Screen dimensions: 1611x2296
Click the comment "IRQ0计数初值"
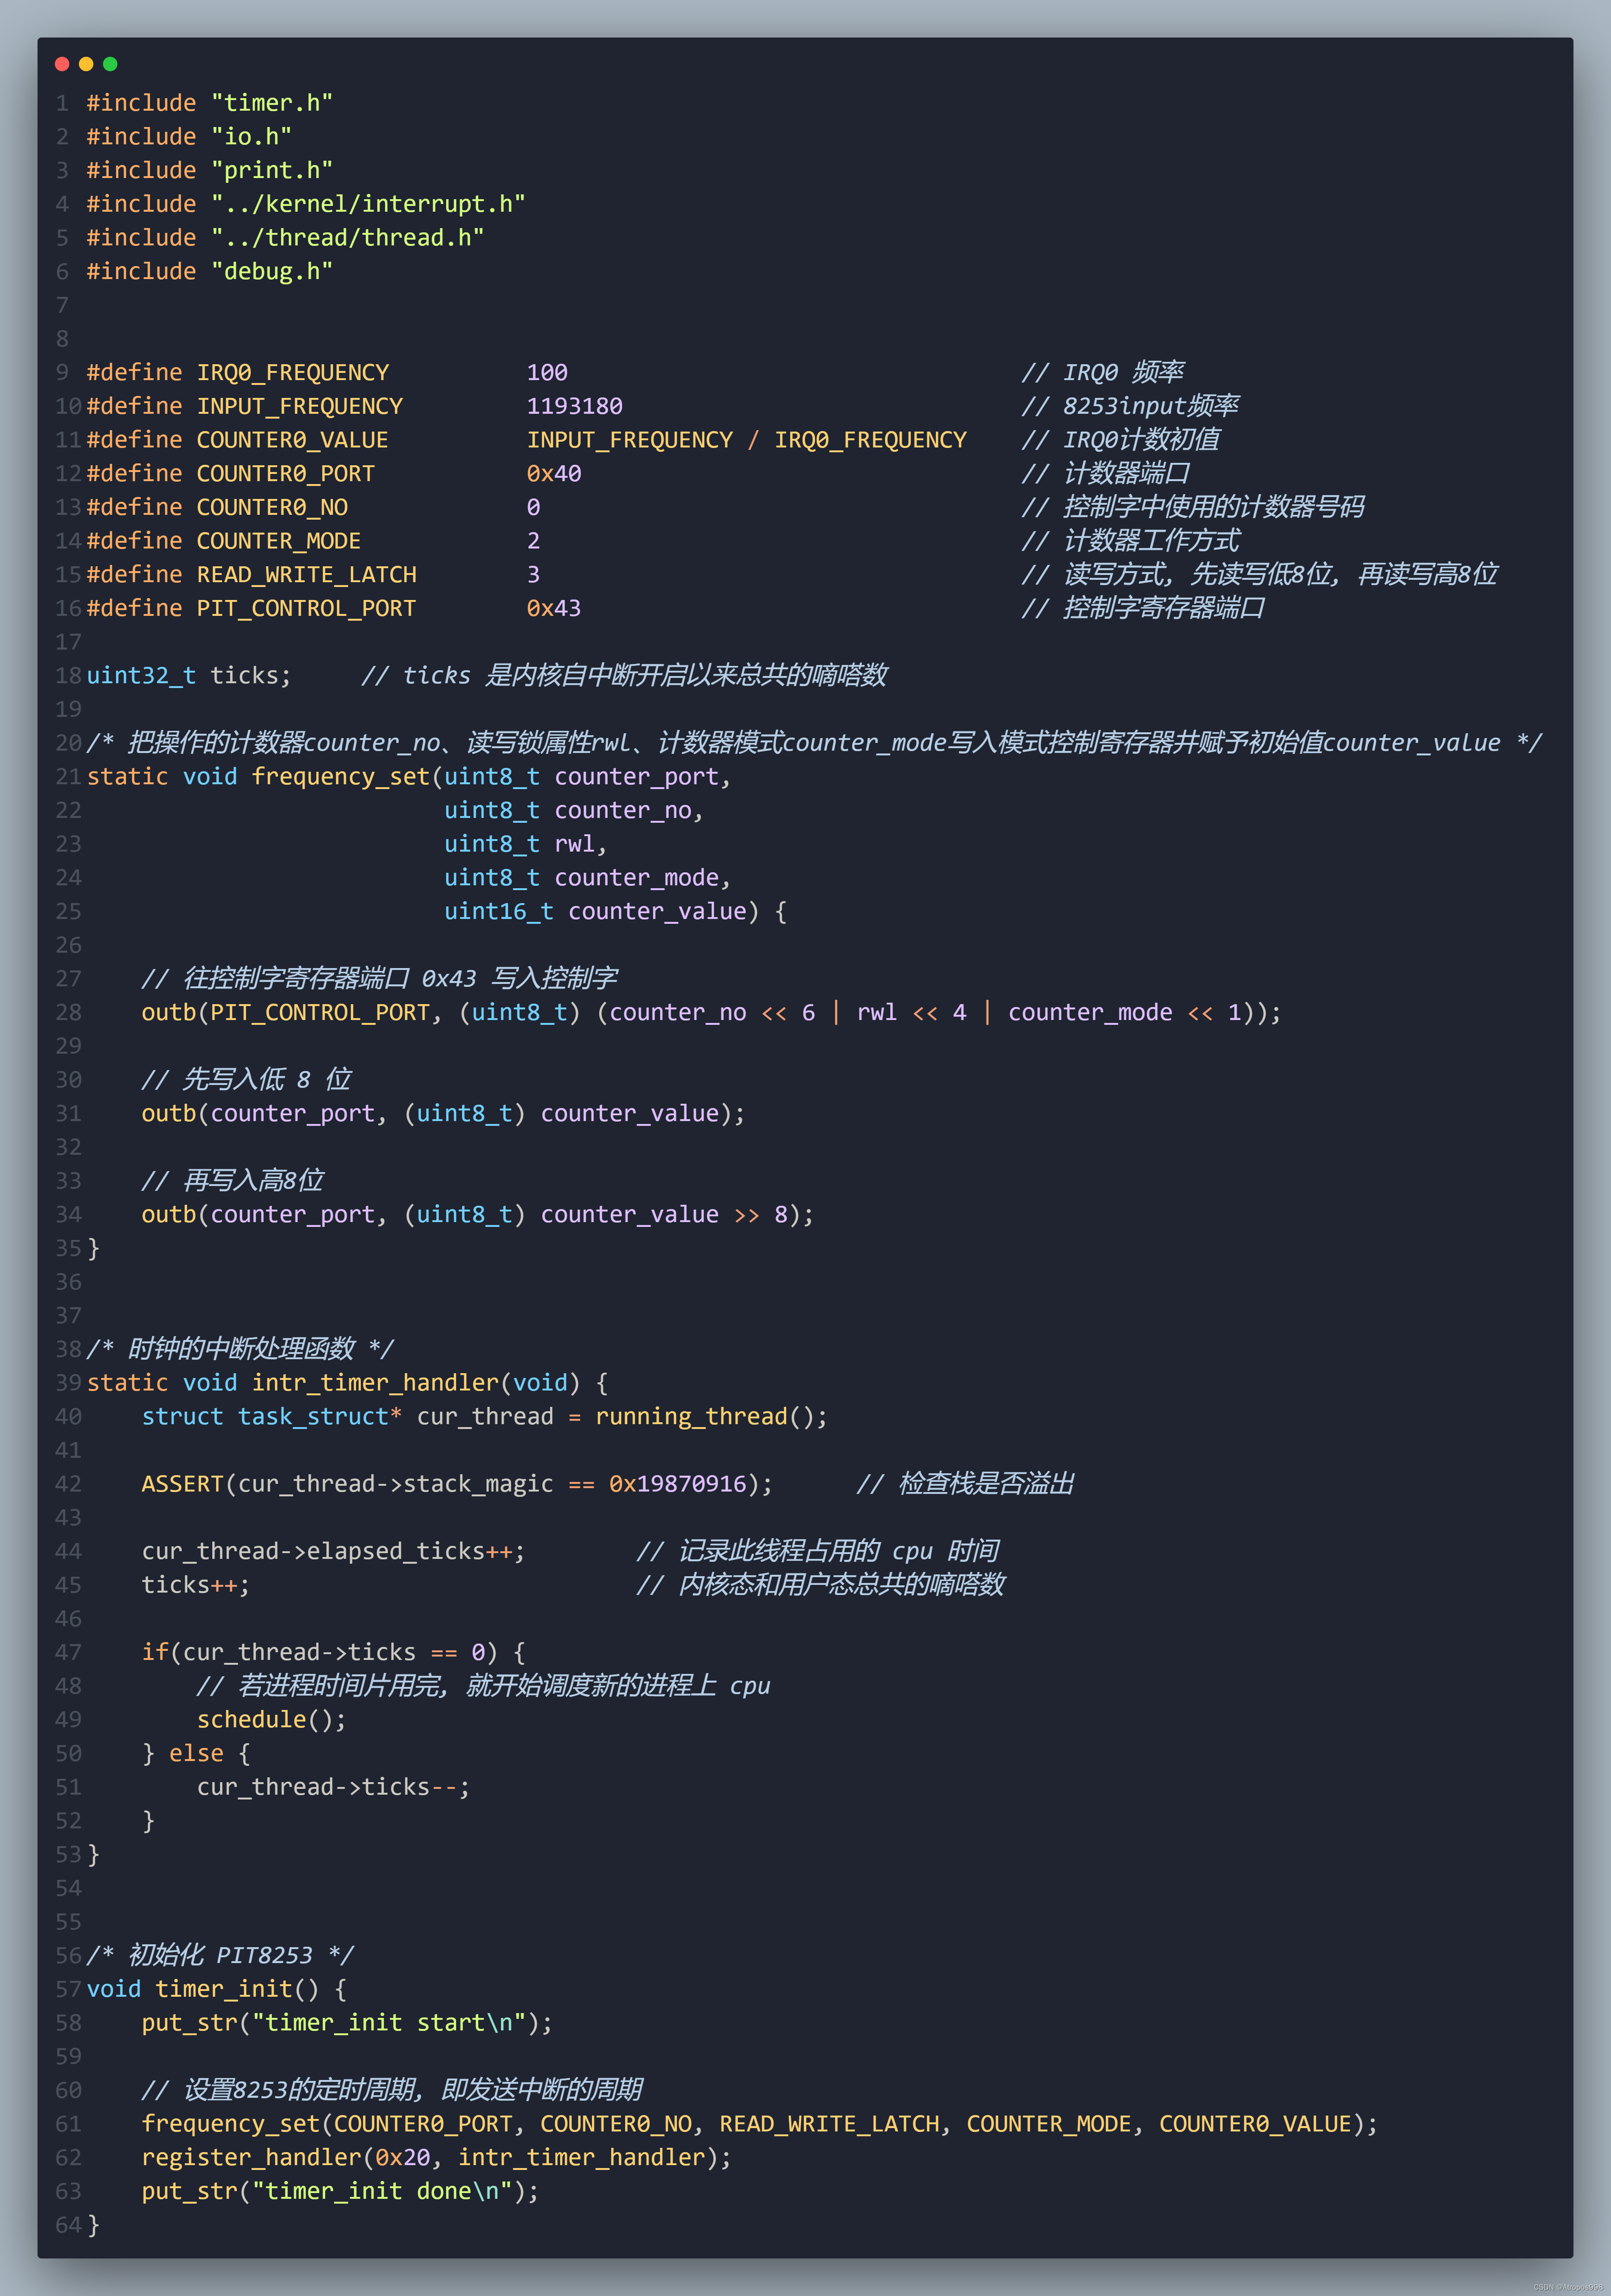[x=1141, y=440]
